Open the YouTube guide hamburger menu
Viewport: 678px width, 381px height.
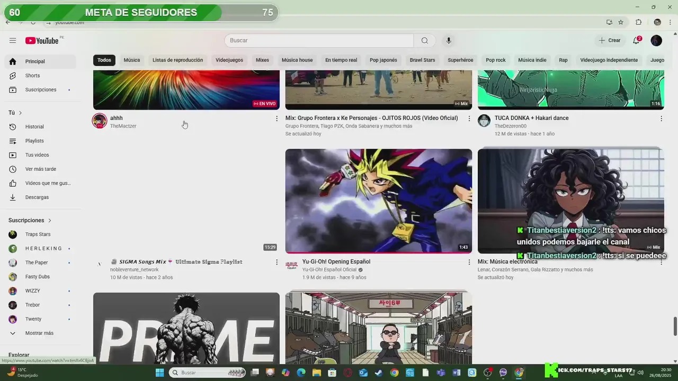coord(13,40)
